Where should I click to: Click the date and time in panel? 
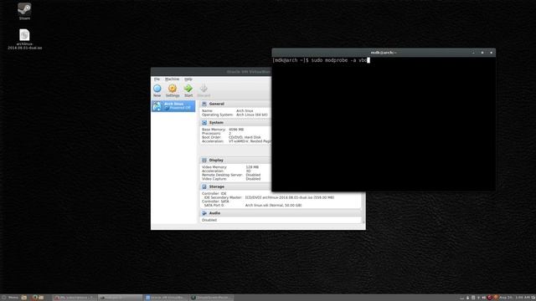(514, 298)
